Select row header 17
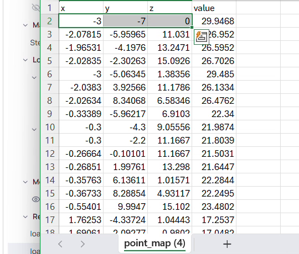 point(50,220)
